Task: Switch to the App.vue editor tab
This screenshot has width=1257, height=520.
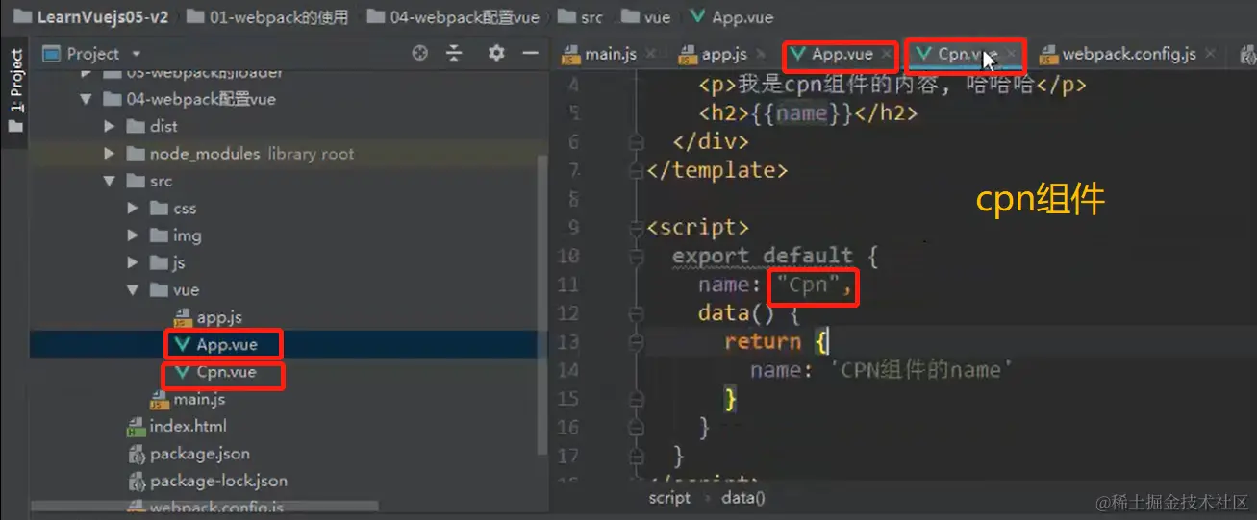Action: pos(842,54)
